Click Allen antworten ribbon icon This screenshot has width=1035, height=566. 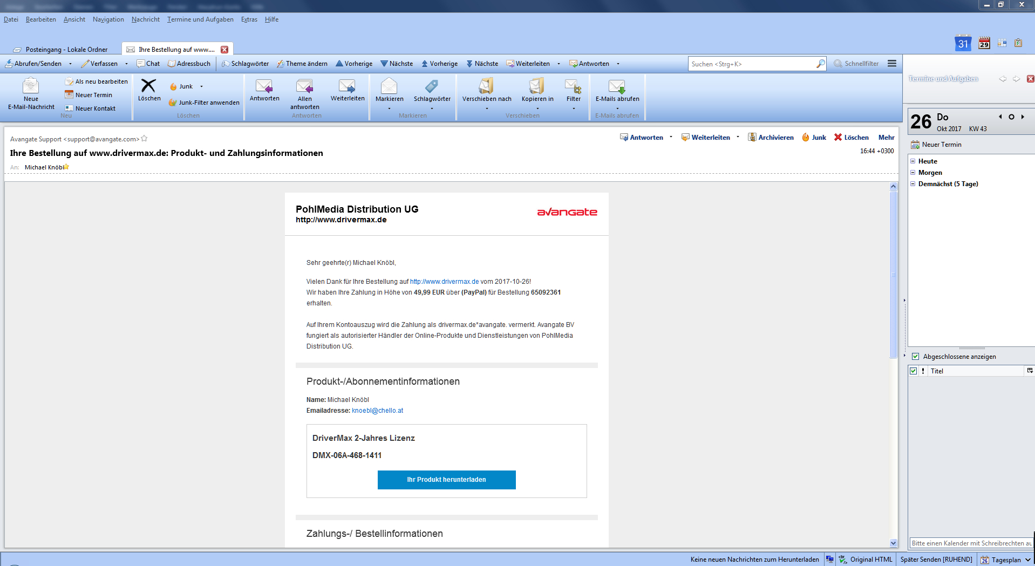(304, 86)
